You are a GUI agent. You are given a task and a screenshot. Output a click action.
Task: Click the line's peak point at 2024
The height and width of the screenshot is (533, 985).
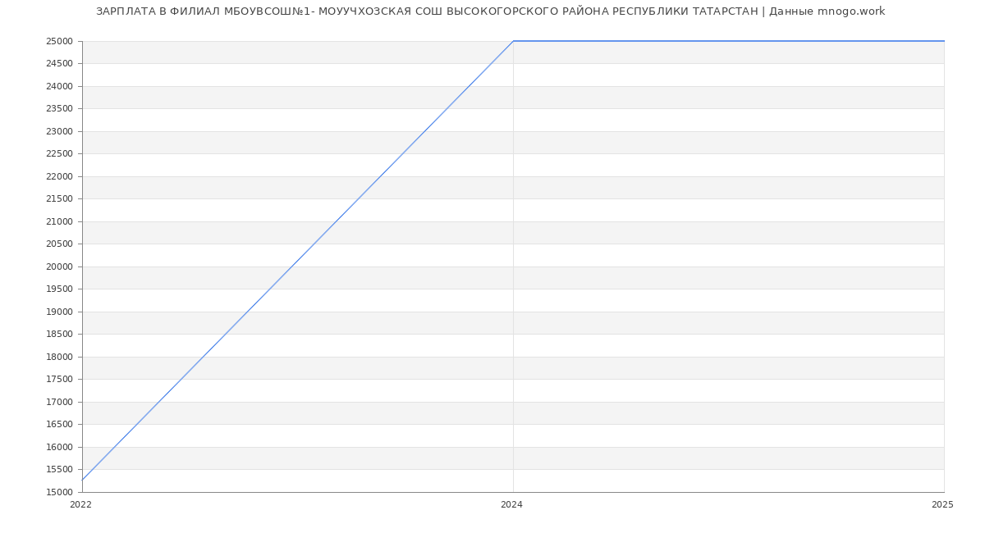coord(513,41)
